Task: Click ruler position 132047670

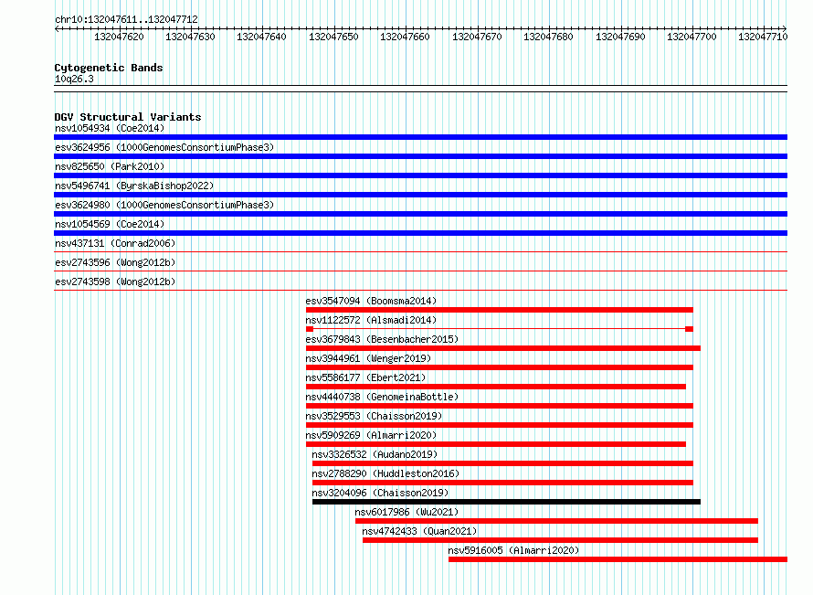Action: [x=477, y=37]
